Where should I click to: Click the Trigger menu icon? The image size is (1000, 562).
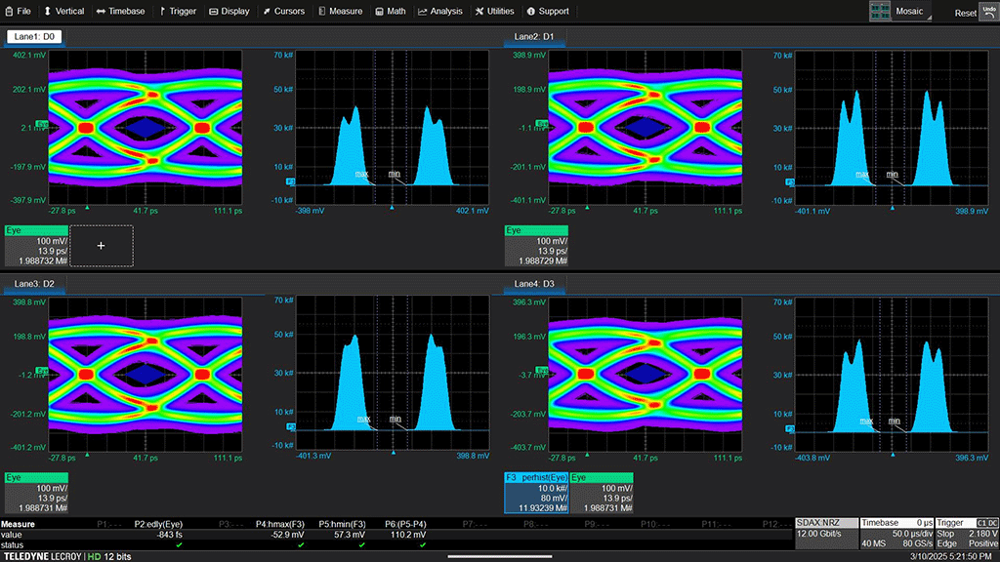click(161, 12)
